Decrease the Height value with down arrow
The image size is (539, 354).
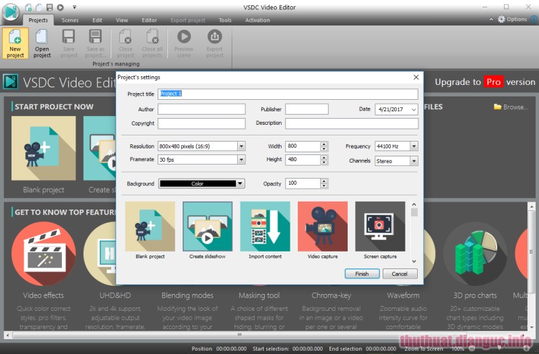coord(324,162)
